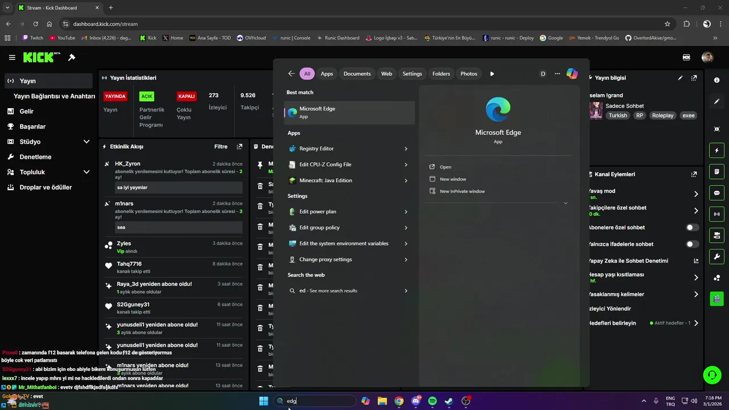Open the green support headset button
The width and height of the screenshot is (729, 410).
click(x=712, y=375)
